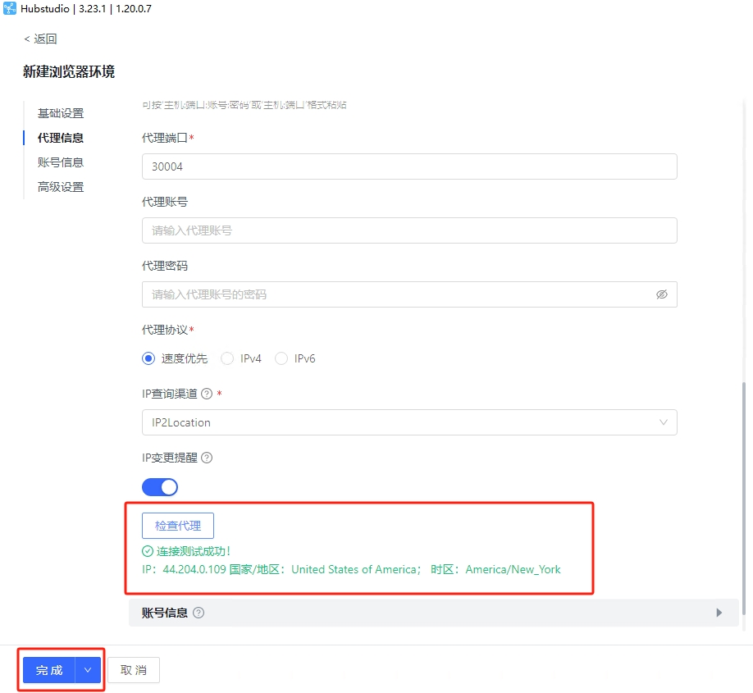Click help icon beside IP变更提醒
The image size is (753, 693).
(207, 458)
